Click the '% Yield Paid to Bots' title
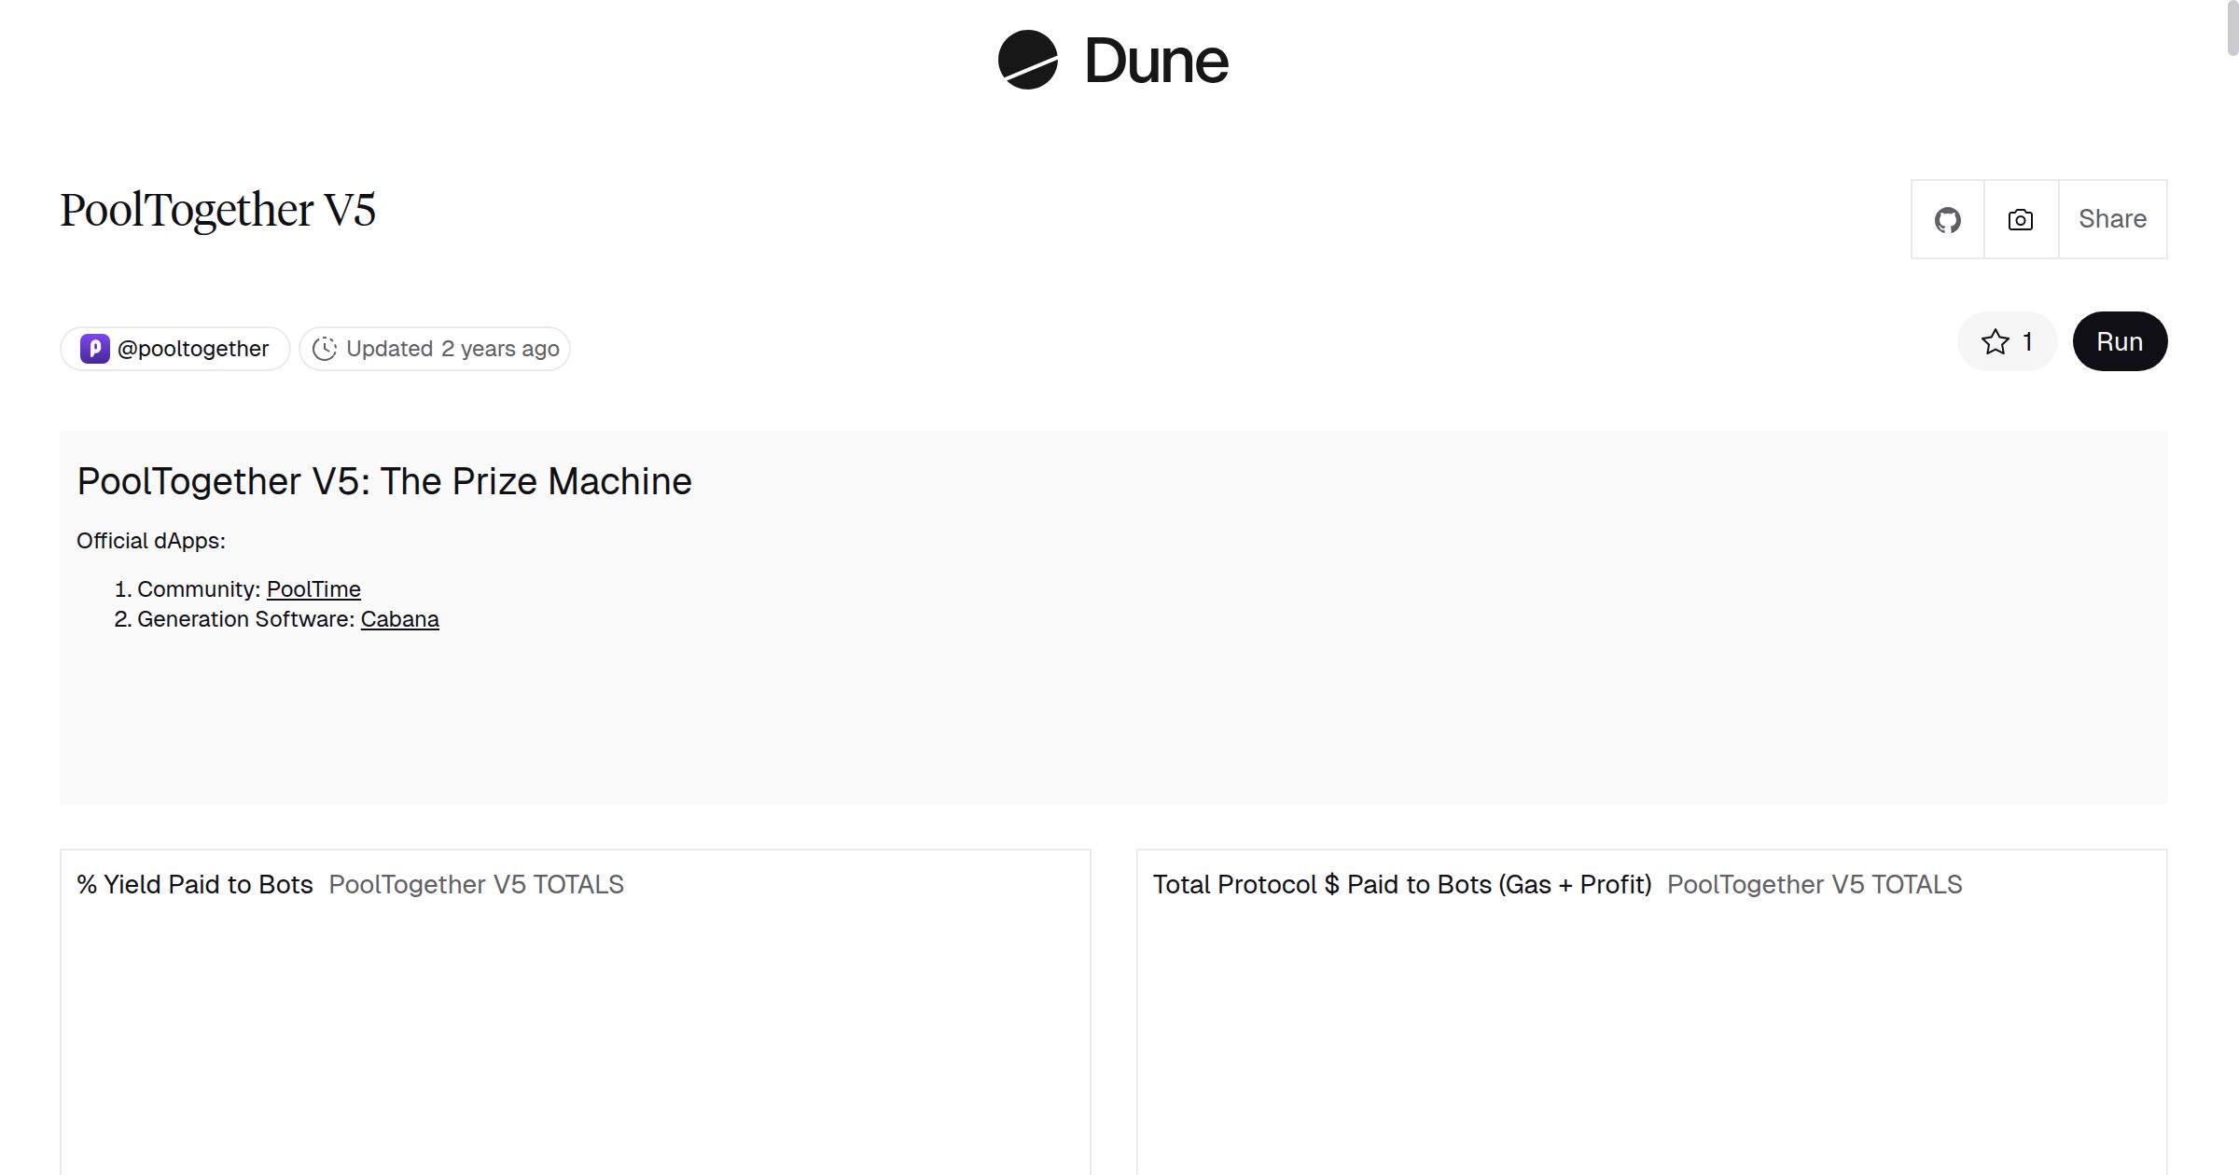Screen dimensions: 2239x1175 coord(195,884)
